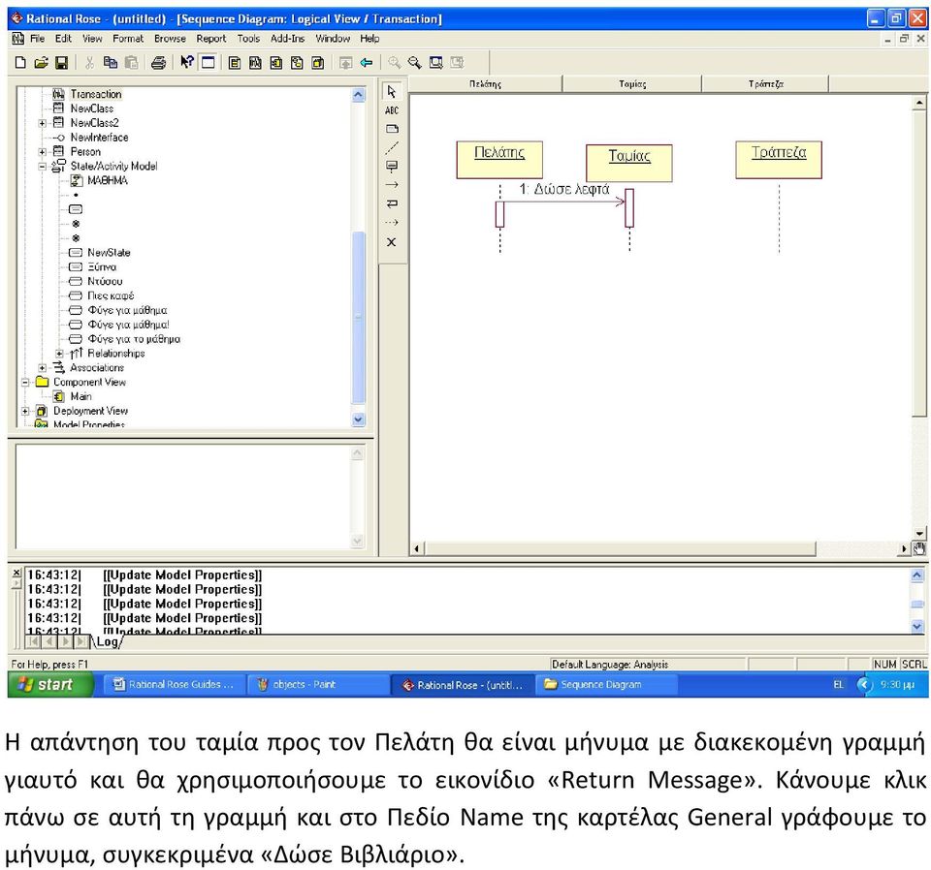
Task: Collapse the Component View folder
Action: [x=25, y=383]
